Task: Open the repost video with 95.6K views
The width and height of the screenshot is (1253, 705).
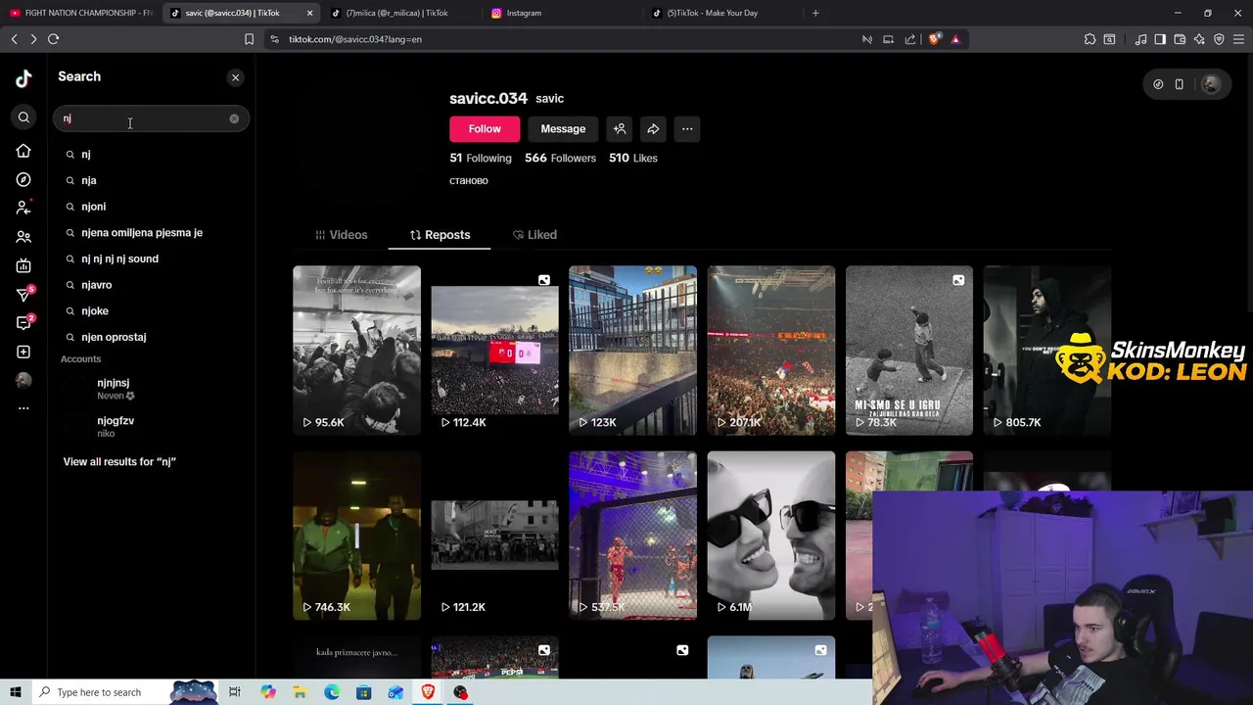Action: pyautogui.click(x=356, y=351)
